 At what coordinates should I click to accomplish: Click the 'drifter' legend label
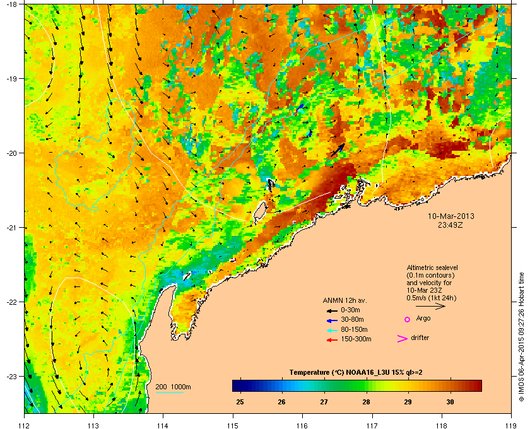[420, 338]
